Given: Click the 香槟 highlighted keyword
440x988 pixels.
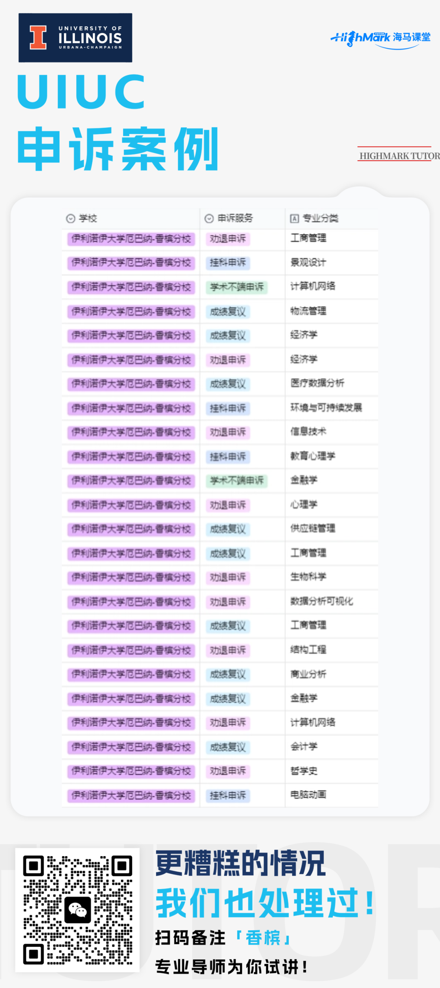Looking at the screenshot, I should [263, 938].
